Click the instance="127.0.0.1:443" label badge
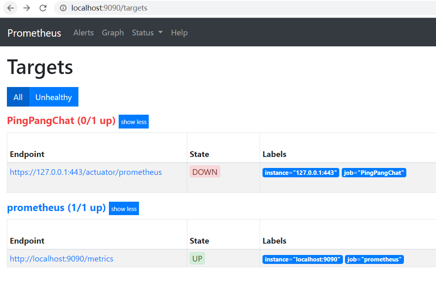The height and width of the screenshot is (281, 436). pyautogui.click(x=301, y=173)
